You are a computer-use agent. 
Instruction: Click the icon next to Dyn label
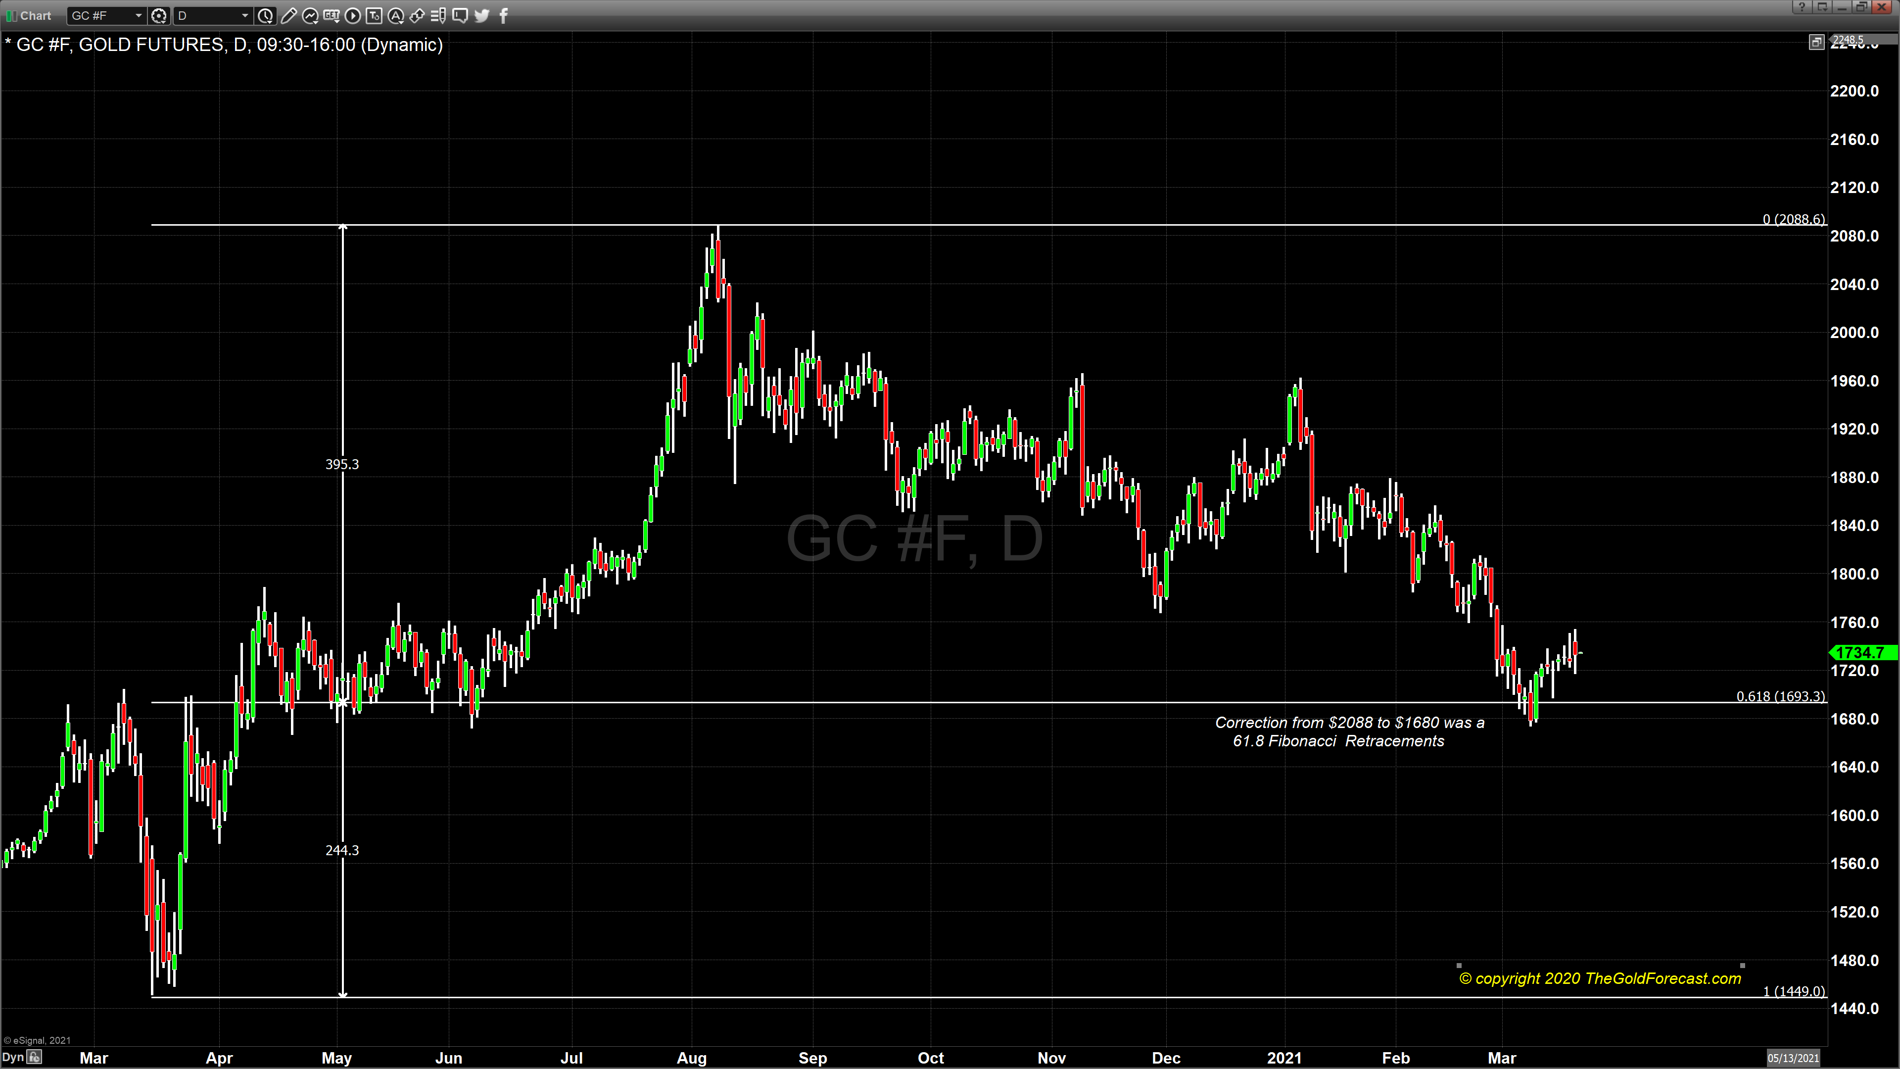click(35, 1057)
